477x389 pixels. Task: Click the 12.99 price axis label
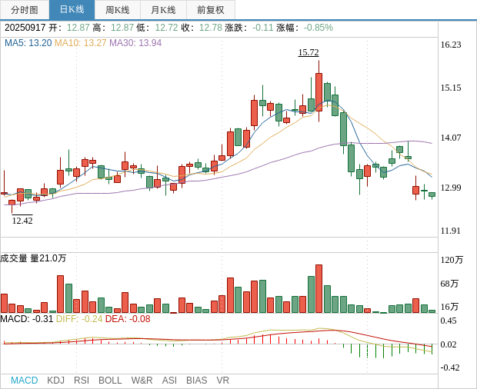tap(451, 188)
